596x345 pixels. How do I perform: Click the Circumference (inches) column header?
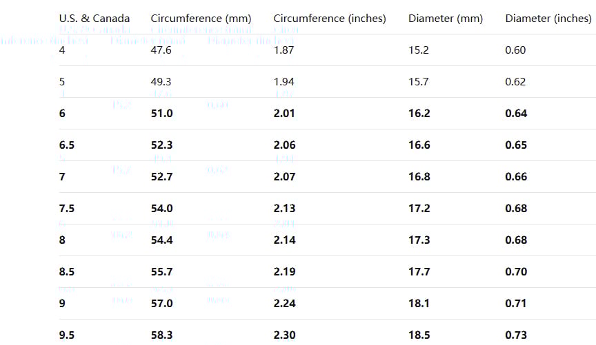tap(330, 19)
